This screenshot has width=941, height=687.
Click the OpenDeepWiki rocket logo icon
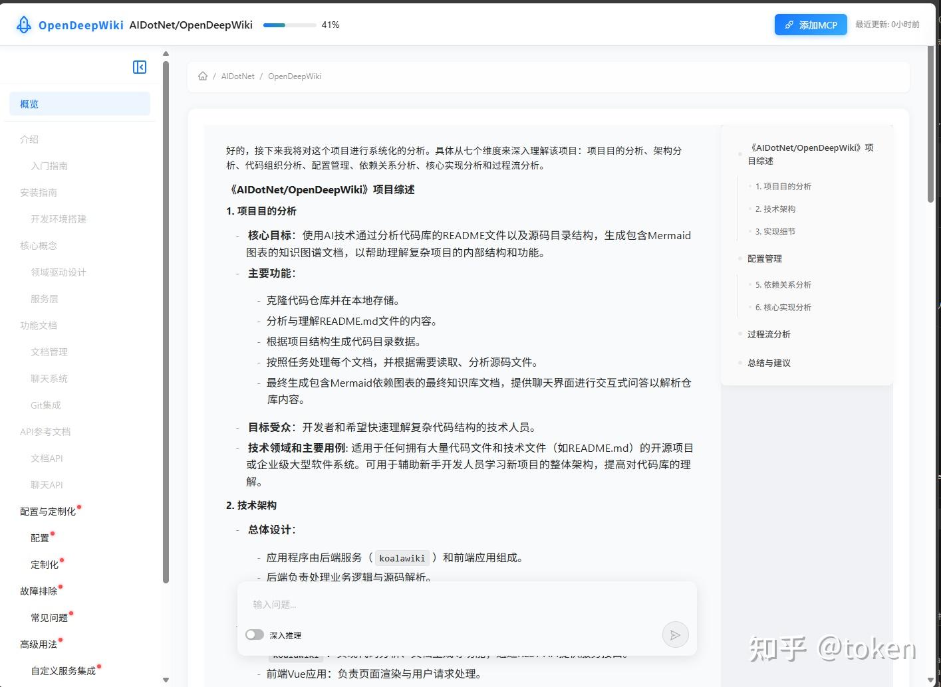click(x=23, y=24)
